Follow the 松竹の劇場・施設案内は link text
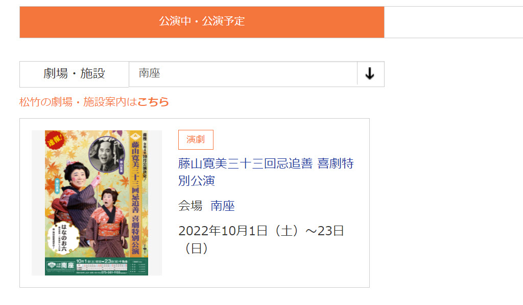Viewport: 523px width, 305px height. point(78,102)
